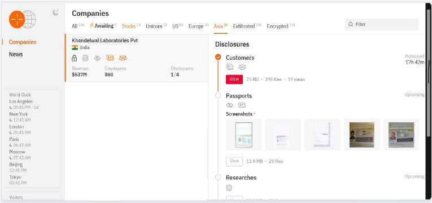432x203 pixels.
Task: Open the Companies sidebar section
Action: click(x=23, y=42)
